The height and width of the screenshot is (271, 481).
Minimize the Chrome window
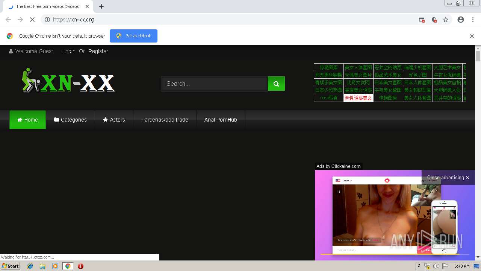449,3
